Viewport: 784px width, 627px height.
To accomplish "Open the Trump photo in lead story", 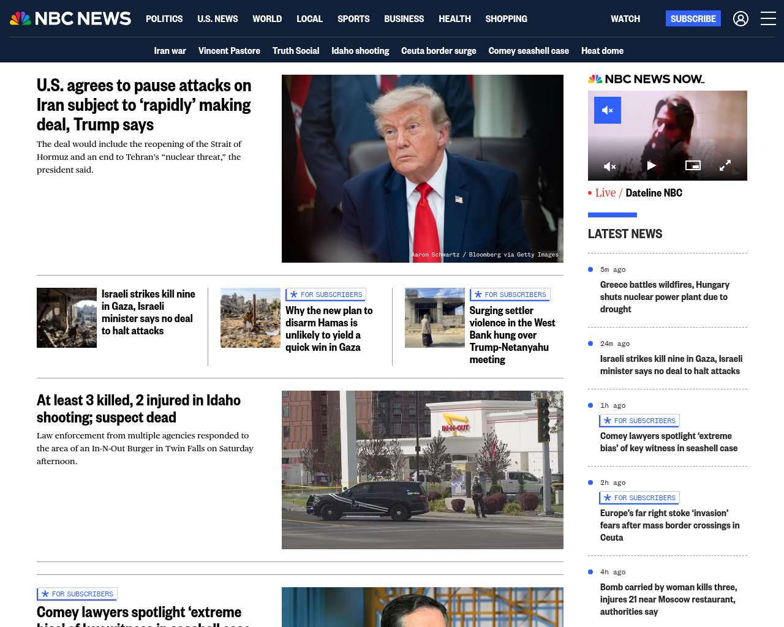I will [x=423, y=168].
